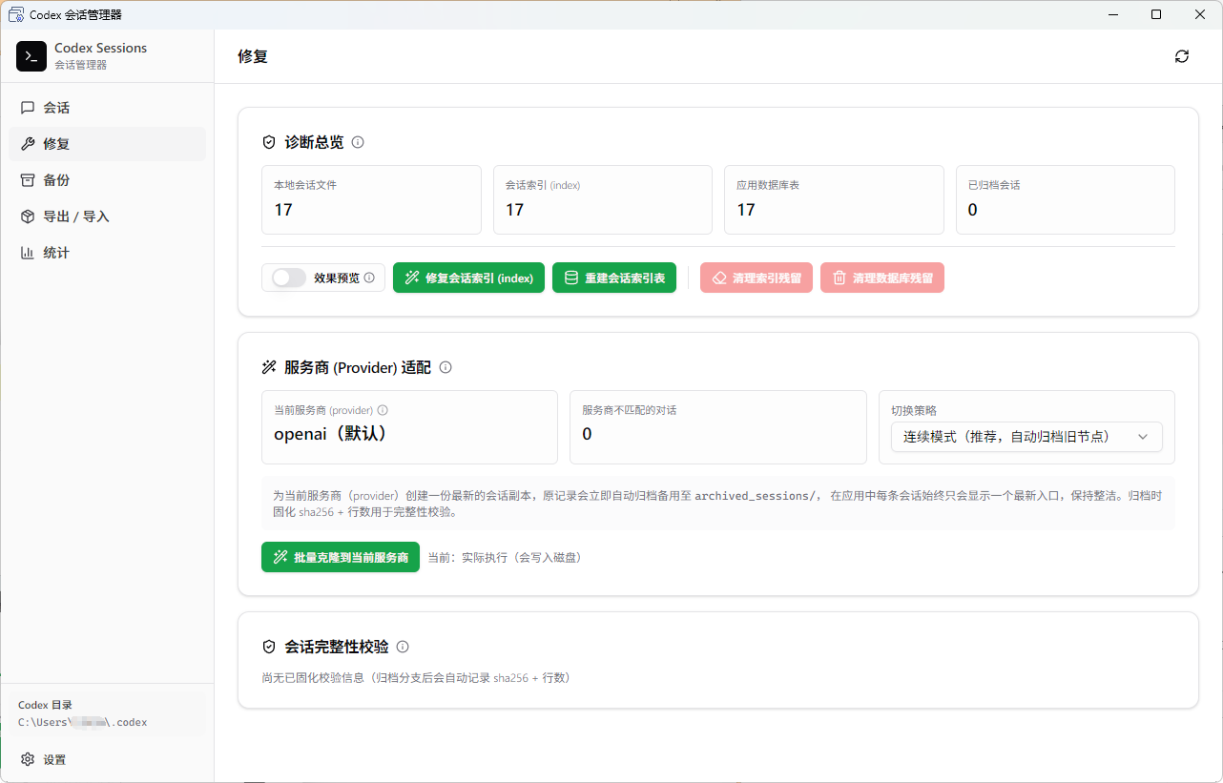
Task: Click the 批量克隆到当前服务商 button
Action: point(341,557)
